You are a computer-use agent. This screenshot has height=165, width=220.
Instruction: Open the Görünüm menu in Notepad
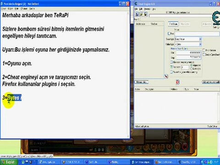[24, 9]
